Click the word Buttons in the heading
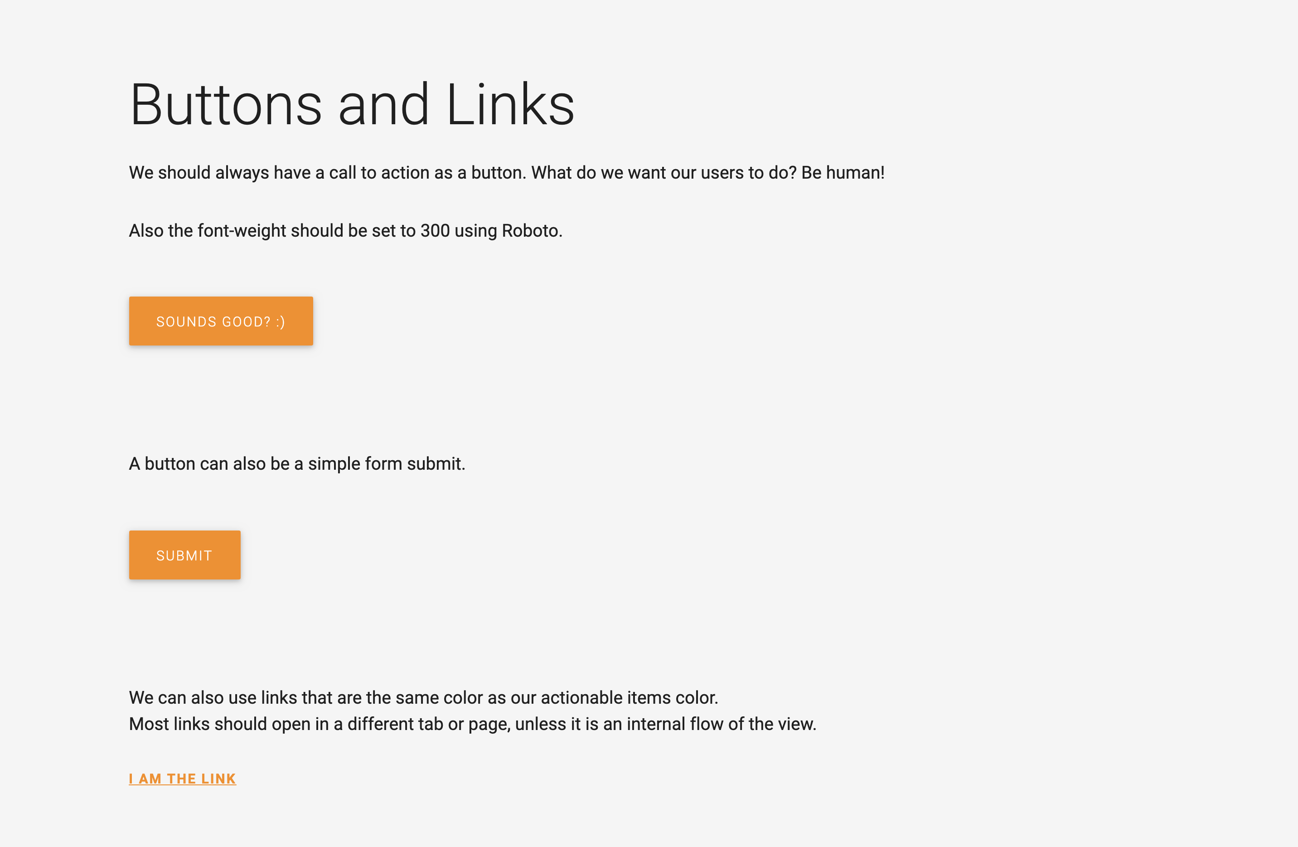1298x847 pixels. pos(226,104)
